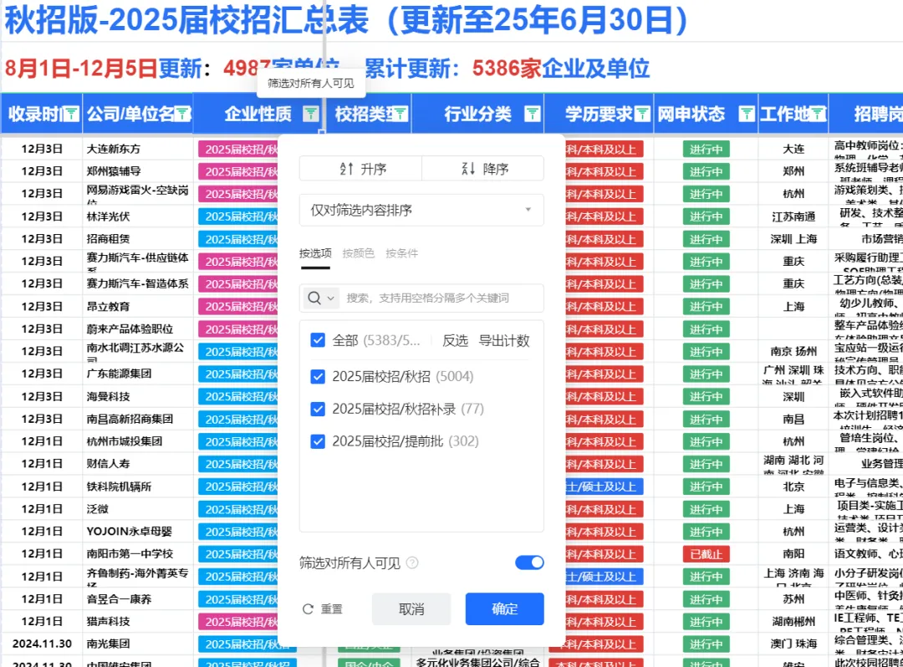The height and width of the screenshot is (667, 903).
Task: Open filter for 校招类型 column
Action: 400,114
